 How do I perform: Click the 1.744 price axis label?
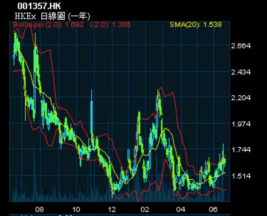(241, 150)
